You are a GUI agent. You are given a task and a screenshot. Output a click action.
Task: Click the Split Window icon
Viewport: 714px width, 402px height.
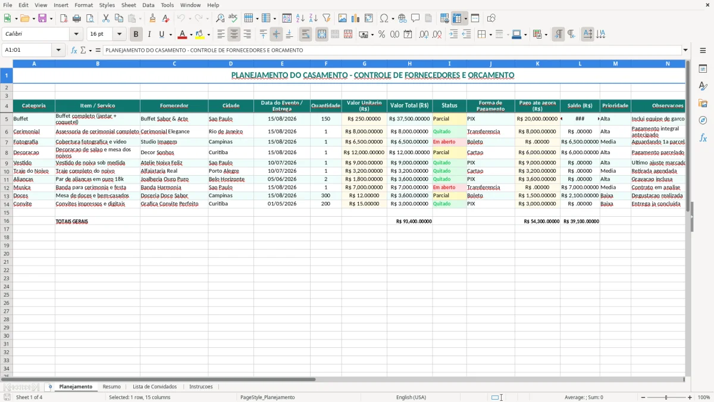coord(475,18)
